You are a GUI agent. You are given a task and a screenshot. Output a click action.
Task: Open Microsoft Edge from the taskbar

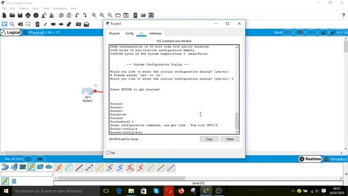pyautogui.click(x=119, y=191)
